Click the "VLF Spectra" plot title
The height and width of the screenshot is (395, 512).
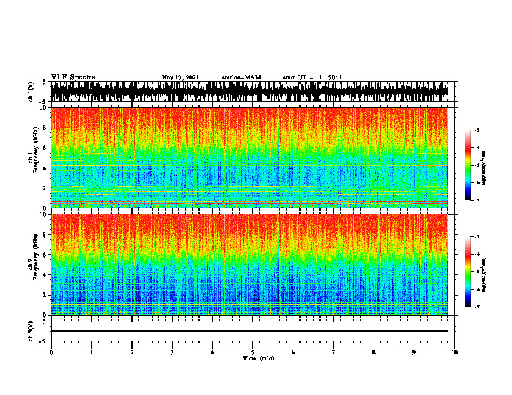(x=73, y=77)
